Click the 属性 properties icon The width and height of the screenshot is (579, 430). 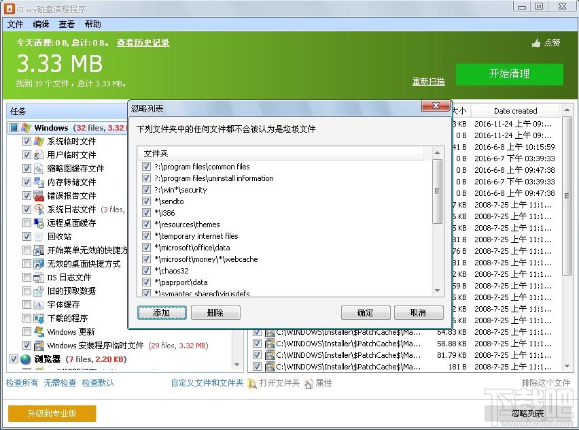[x=309, y=383]
